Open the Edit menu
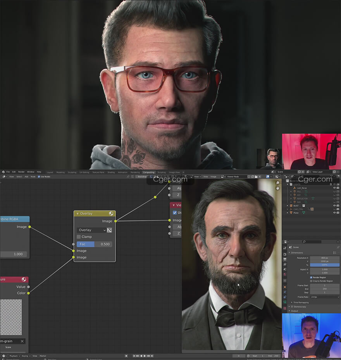 pyautogui.click(x=14, y=172)
